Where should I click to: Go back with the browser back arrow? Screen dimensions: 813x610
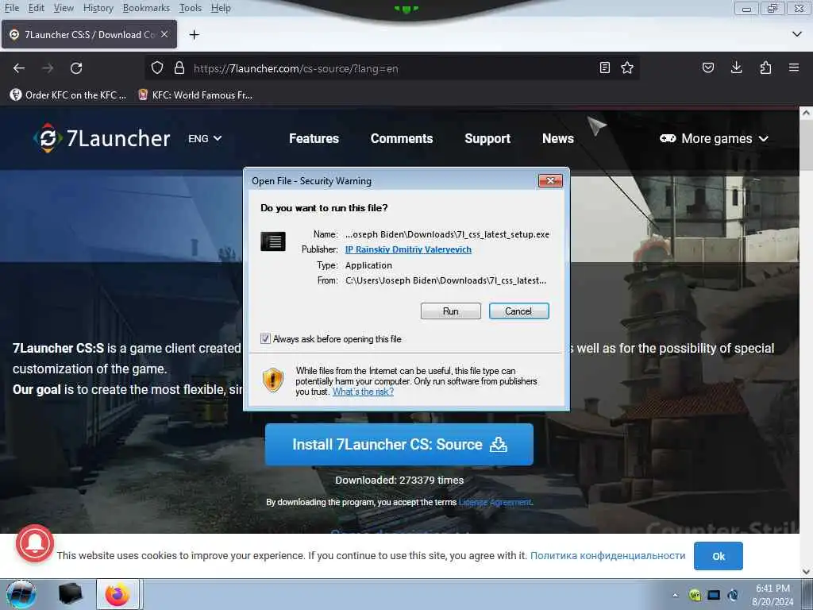pos(19,68)
